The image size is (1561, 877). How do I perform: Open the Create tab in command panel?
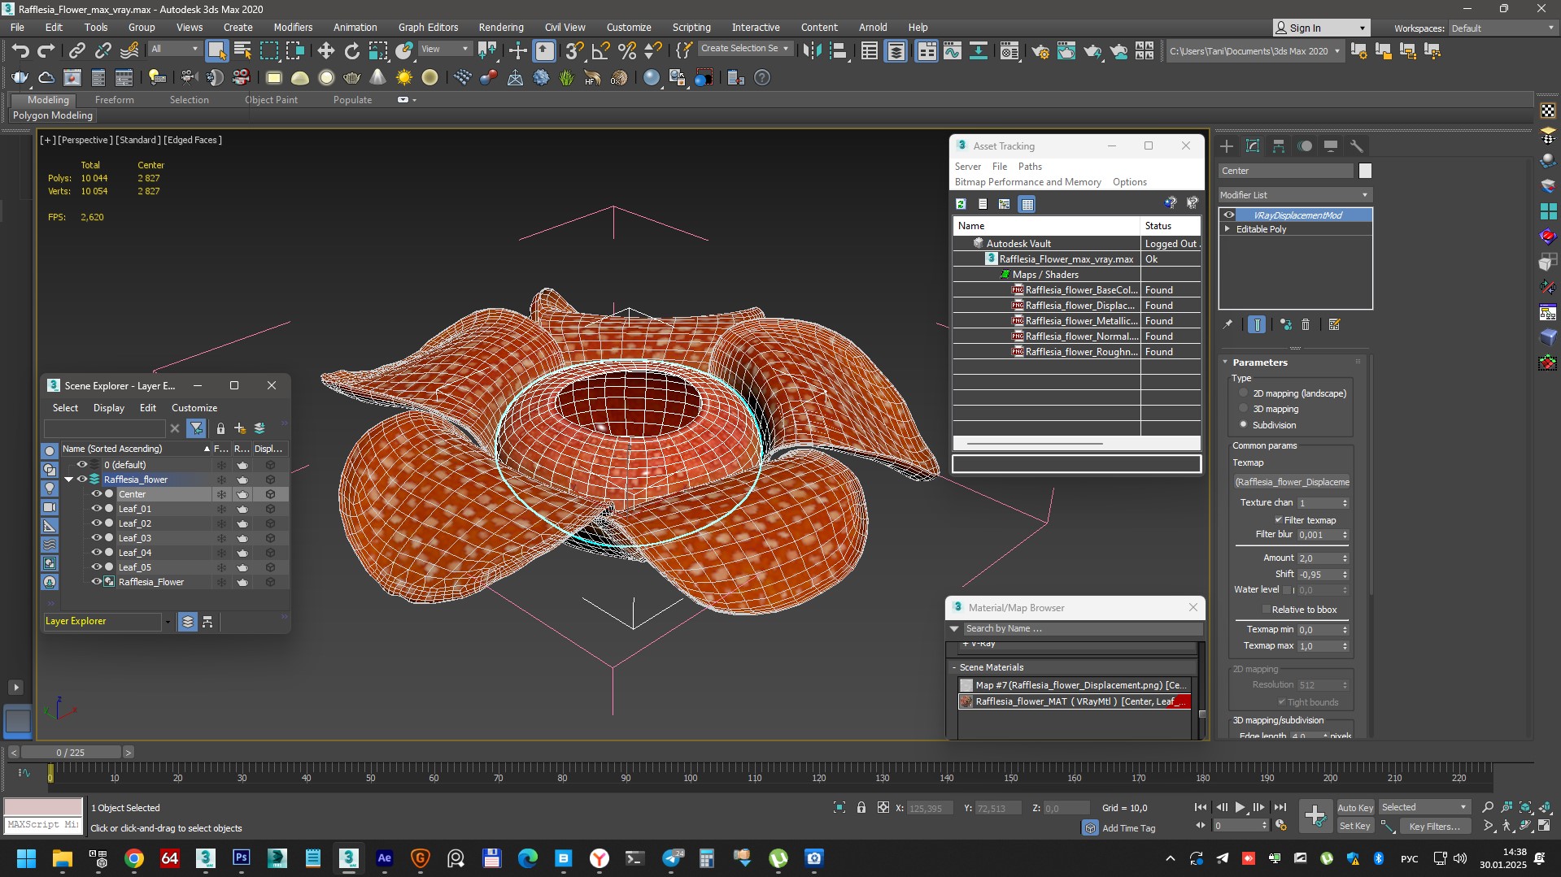[1227, 146]
